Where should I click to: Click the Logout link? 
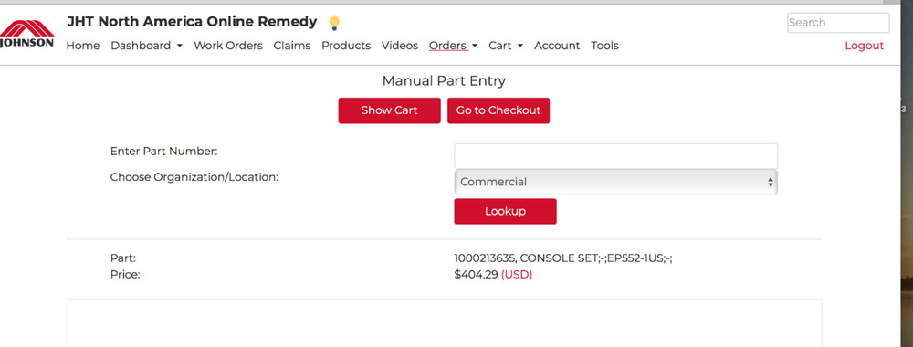click(864, 46)
